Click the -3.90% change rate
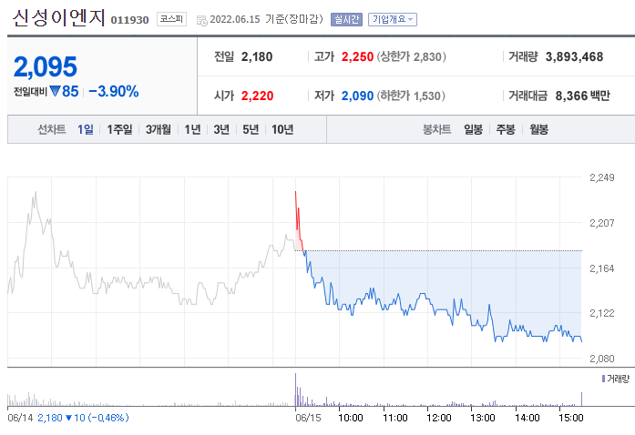 click(x=113, y=91)
